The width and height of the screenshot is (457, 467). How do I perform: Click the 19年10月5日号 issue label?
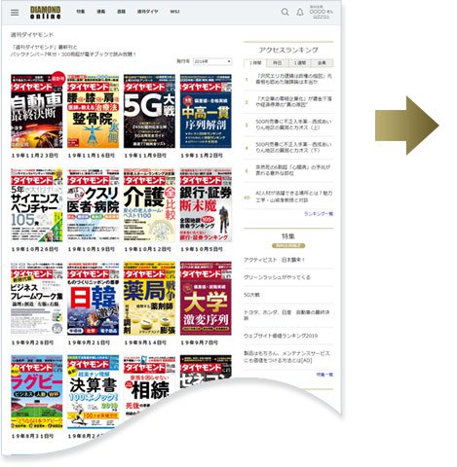[x=202, y=249]
